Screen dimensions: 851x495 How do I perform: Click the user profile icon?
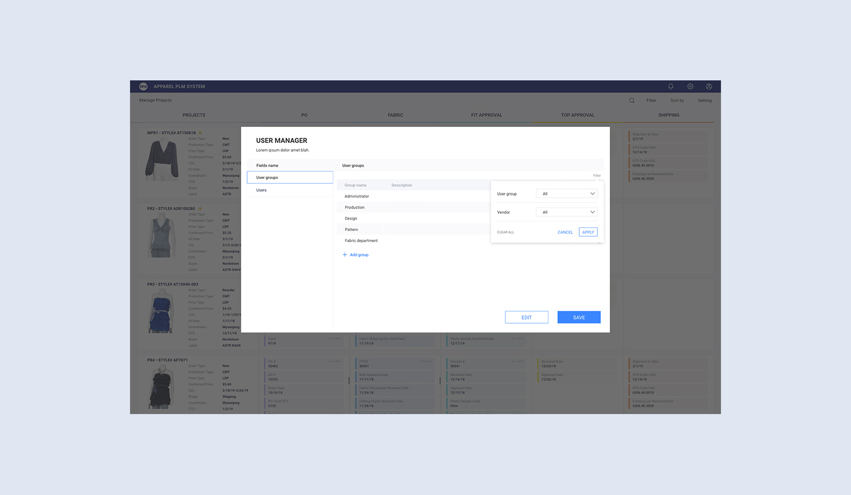(x=709, y=86)
